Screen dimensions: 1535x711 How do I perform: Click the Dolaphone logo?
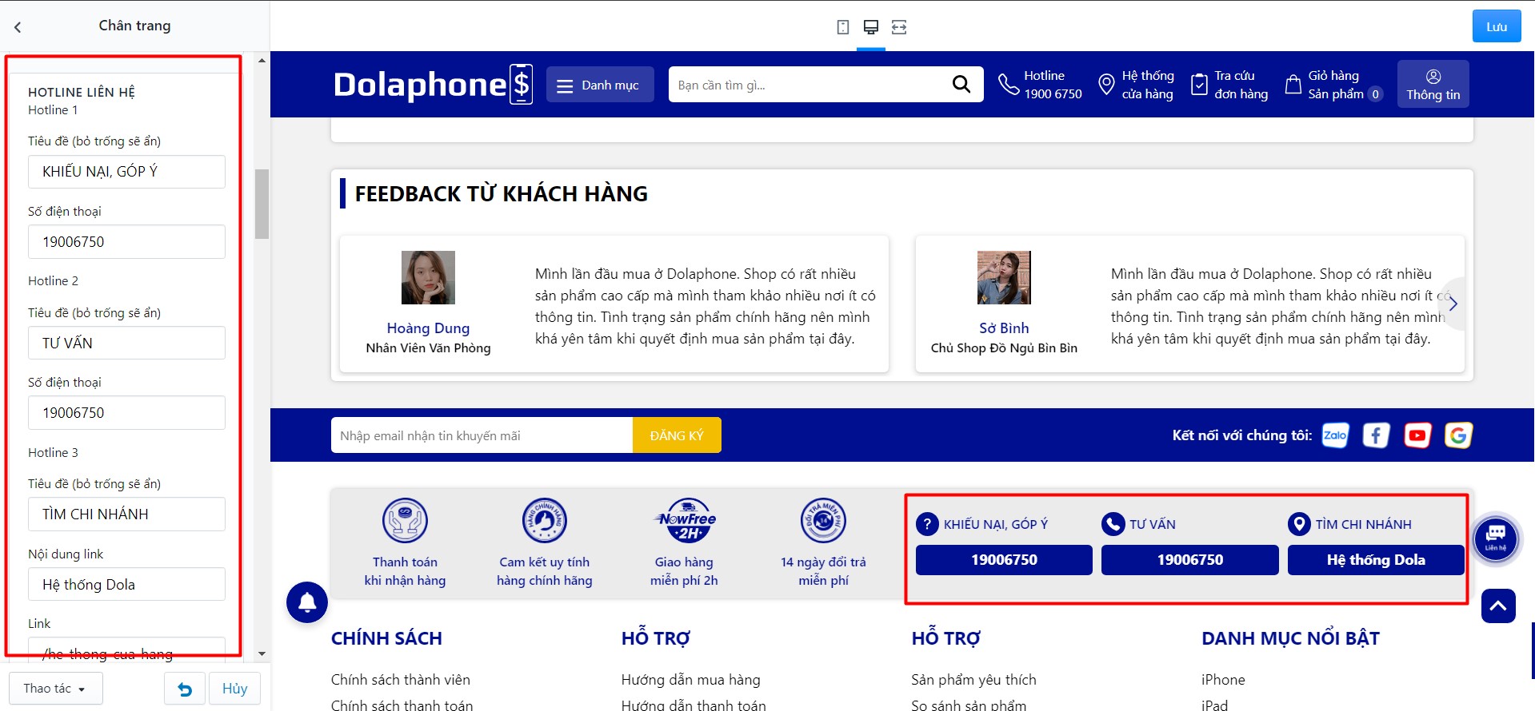pos(433,84)
